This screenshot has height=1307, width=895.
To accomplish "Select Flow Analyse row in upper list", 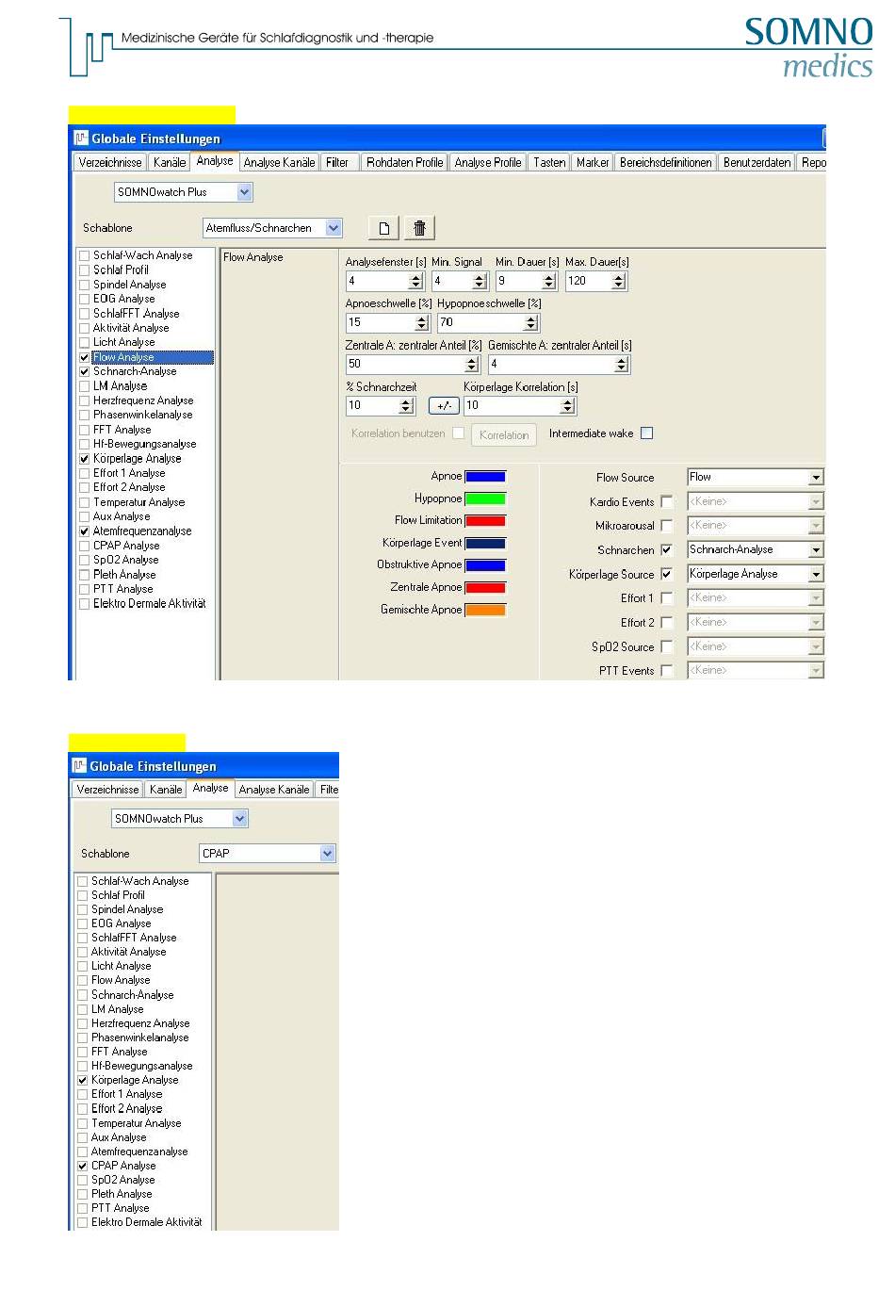I will (146, 357).
